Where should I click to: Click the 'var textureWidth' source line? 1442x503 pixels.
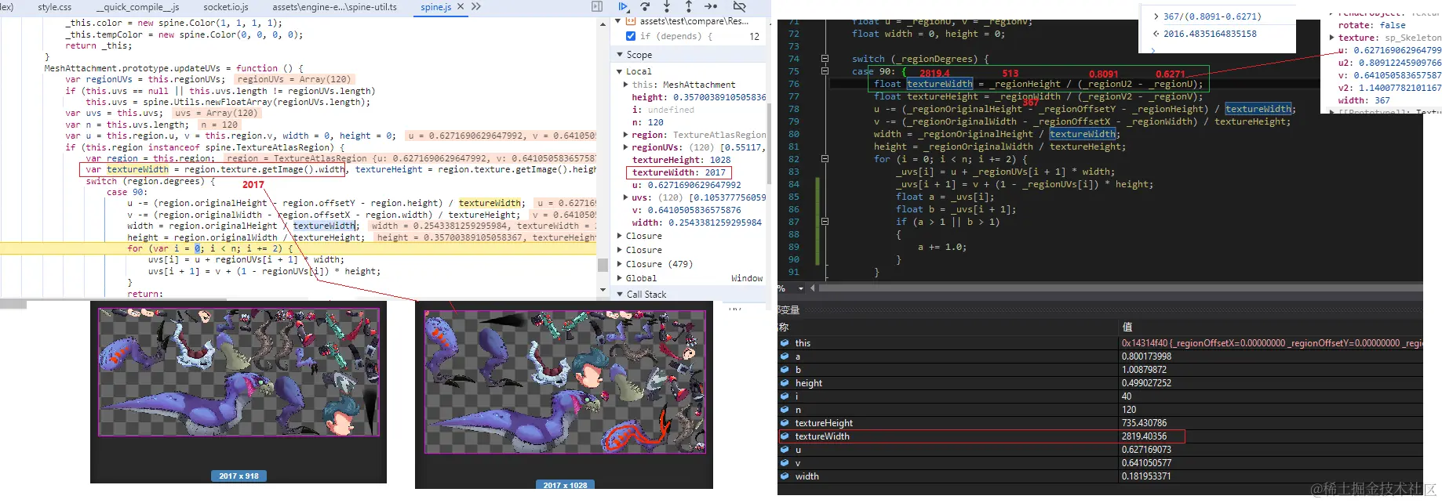pyautogui.click(x=214, y=169)
